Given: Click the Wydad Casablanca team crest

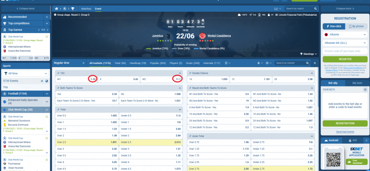Looking at the screenshot, I should [202, 36].
